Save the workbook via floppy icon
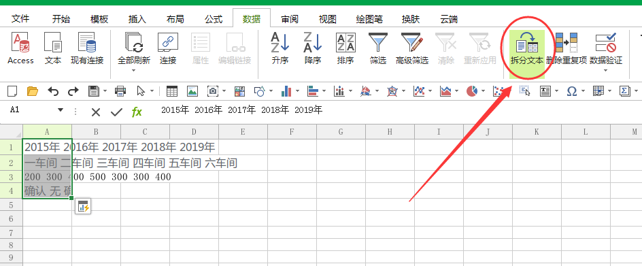Image resolution: width=642 pixels, height=266 pixels. [x=94, y=90]
